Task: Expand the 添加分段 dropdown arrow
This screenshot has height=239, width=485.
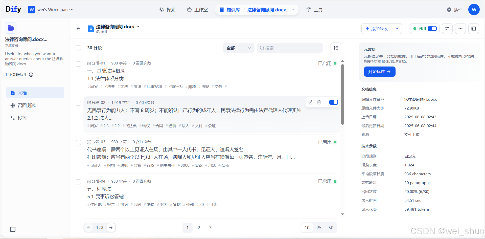Action: tap(396, 29)
